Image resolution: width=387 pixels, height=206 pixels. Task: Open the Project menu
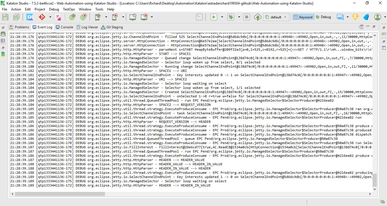(x=40, y=9)
